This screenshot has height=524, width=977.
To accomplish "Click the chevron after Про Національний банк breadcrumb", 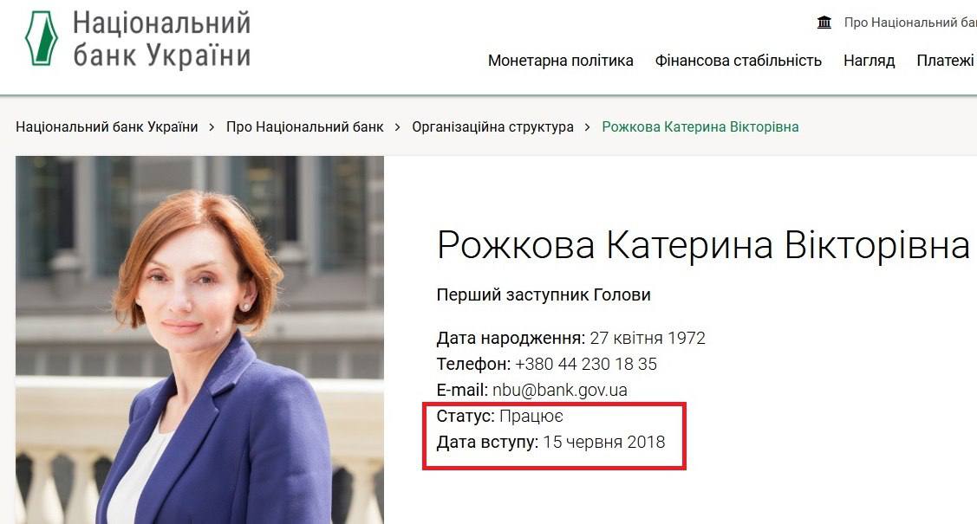I will [x=398, y=127].
